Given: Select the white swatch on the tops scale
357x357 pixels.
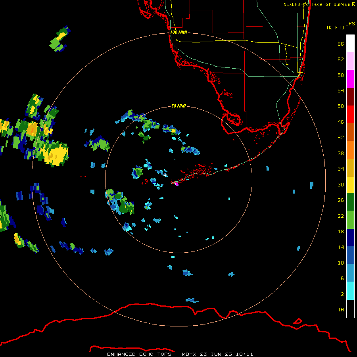Looking at the screenshot, I should coord(350,44).
